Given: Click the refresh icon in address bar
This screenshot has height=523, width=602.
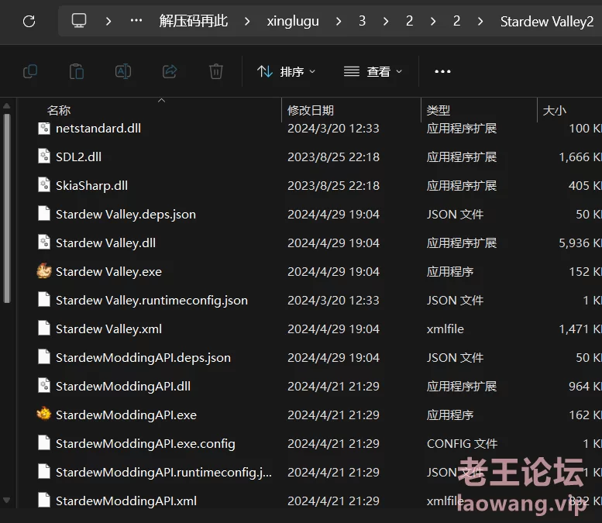Looking at the screenshot, I should 29,21.
